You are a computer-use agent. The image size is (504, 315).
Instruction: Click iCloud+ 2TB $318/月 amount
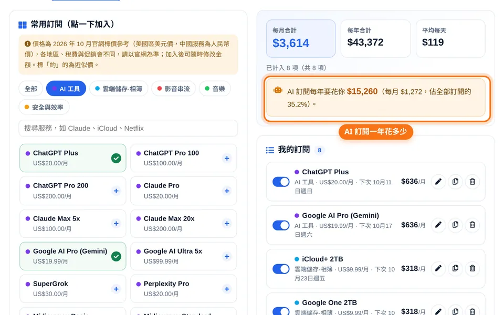pos(413,268)
